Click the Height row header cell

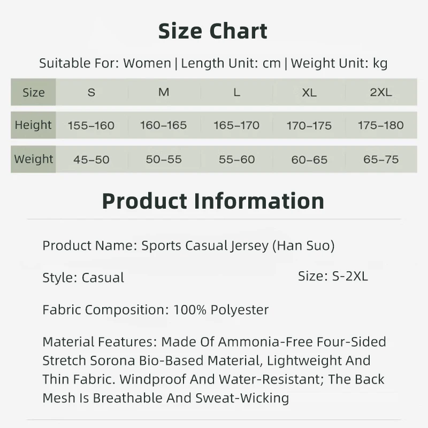click(x=33, y=125)
